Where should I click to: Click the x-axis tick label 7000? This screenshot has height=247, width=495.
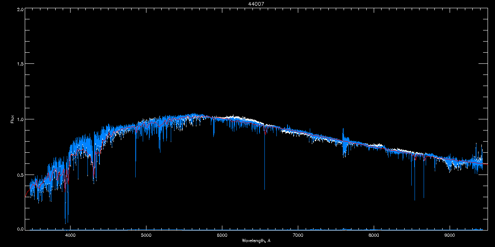(298, 235)
